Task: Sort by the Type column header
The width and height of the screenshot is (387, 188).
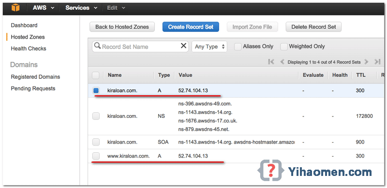Action: pyautogui.click(x=164, y=75)
